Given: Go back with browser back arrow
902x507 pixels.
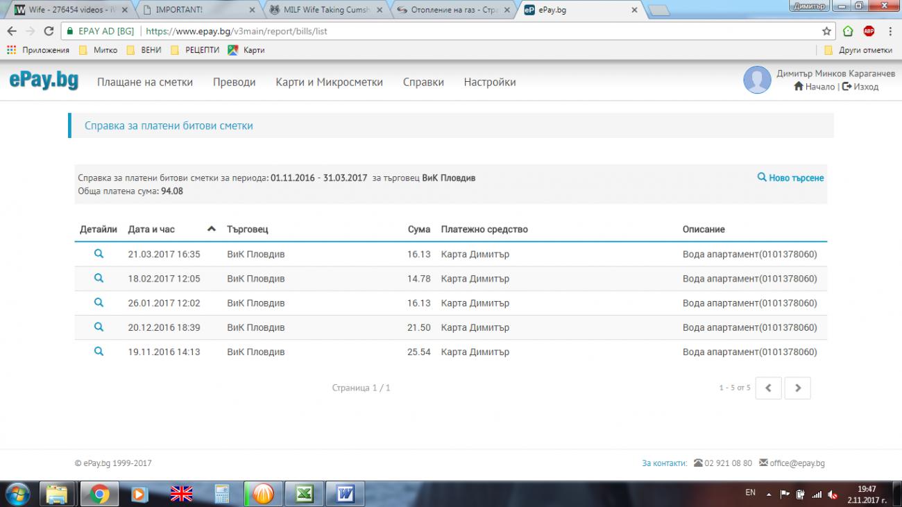Looking at the screenshot, I should [x=12, y=31].
